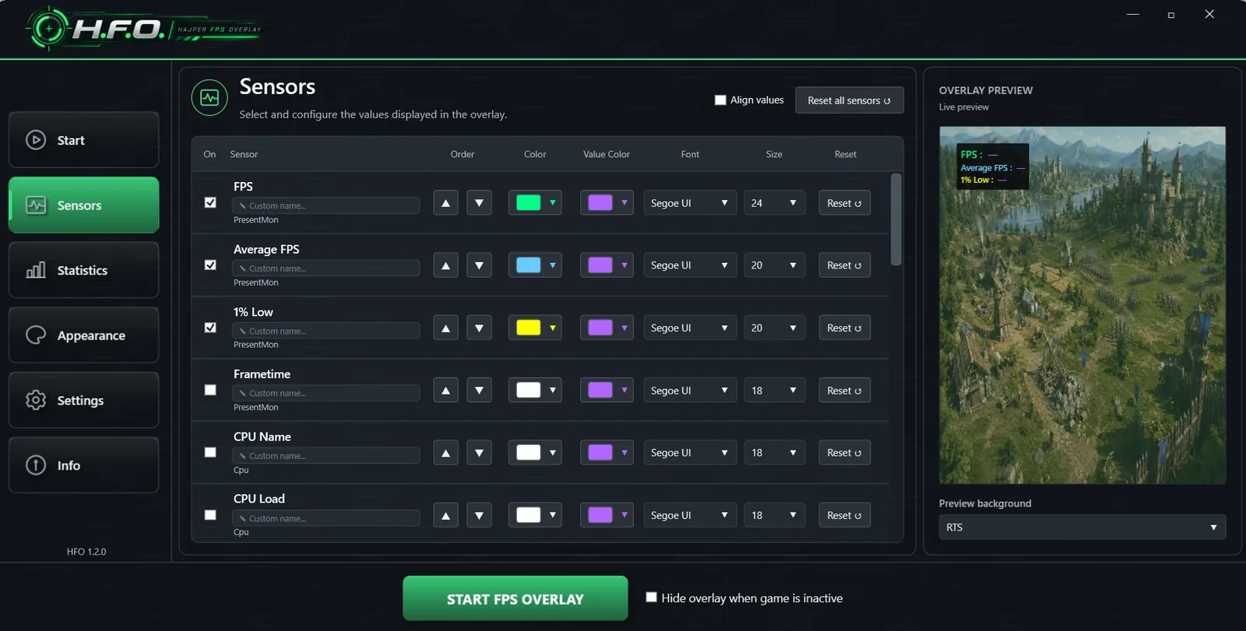Screen dimensions: 1246x631
Task: Move FPS sensor down in order
Action: (x=479, y=203)
